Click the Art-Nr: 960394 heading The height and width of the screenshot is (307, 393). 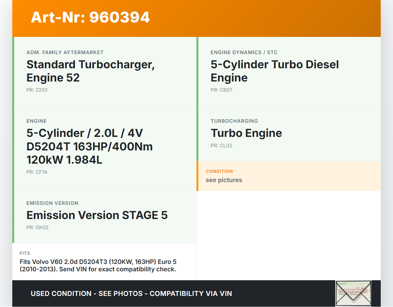pos(90,17)
